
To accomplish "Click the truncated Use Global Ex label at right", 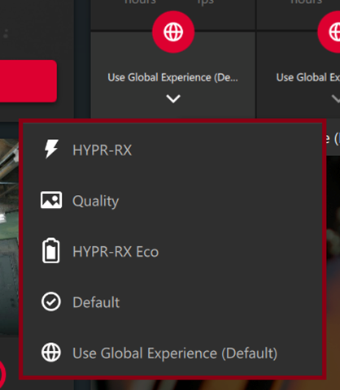I will (x=308, y=78).
